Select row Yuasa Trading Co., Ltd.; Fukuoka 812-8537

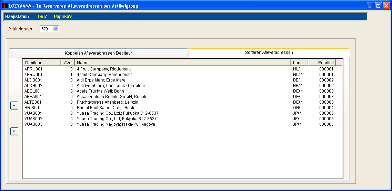182,113
